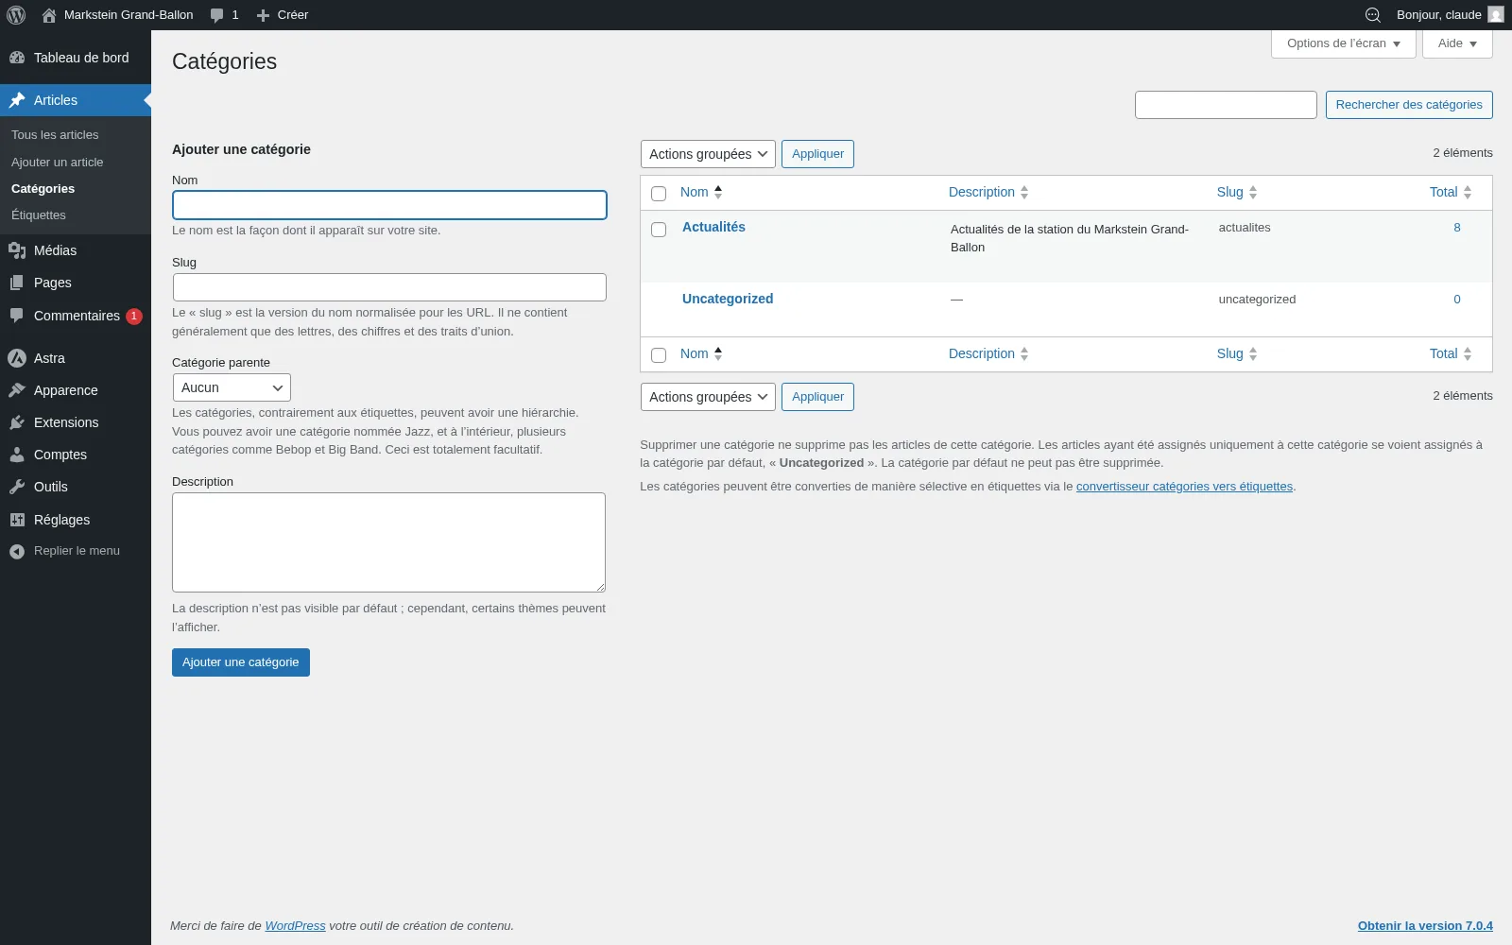Screen dimensions: 1512x945
Task: Click the sort arrows beside the top Nom header
Action: [x=718, y=192]
